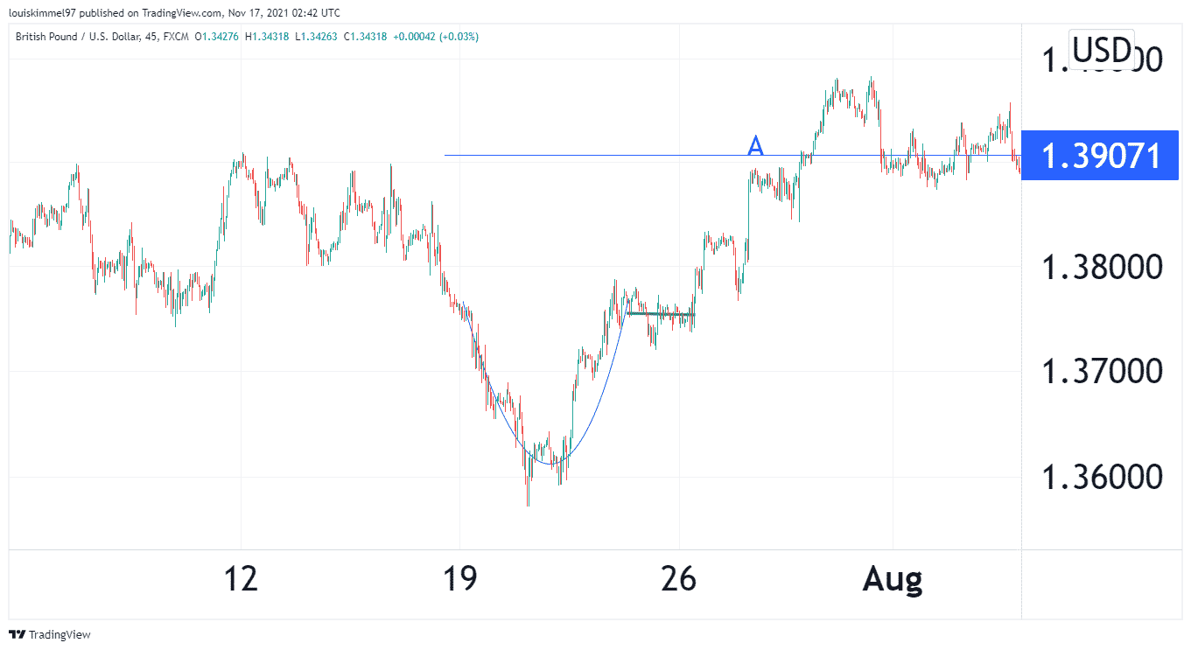Viewport: 1191px width, 650px height.
Task: Click the blue A annotation label
Action: pyautogui.click(x=756, y=145)
